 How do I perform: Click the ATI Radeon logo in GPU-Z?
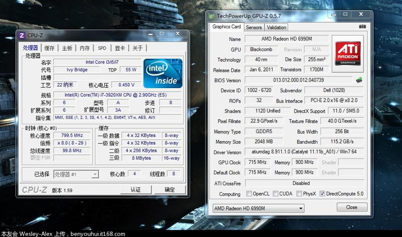[348, 53]
